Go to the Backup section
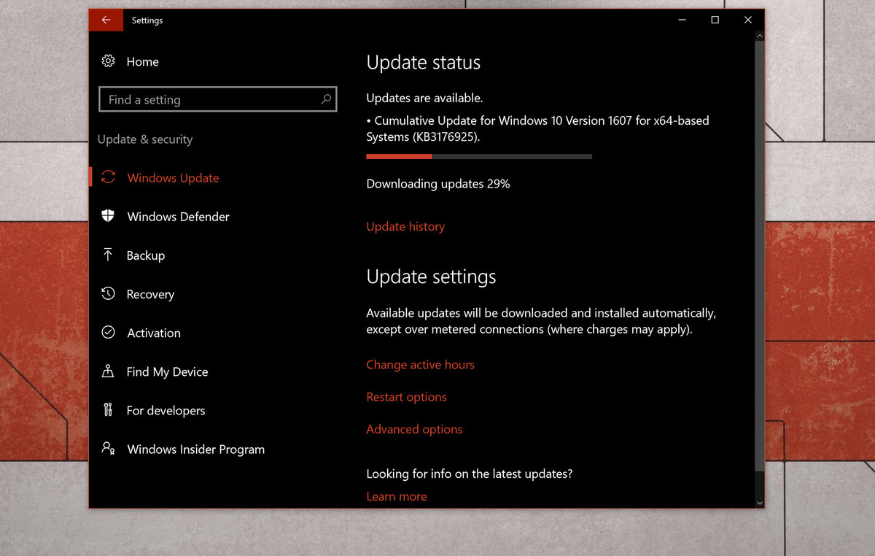Viewport: 875px width, 556px height. point(146,255)
